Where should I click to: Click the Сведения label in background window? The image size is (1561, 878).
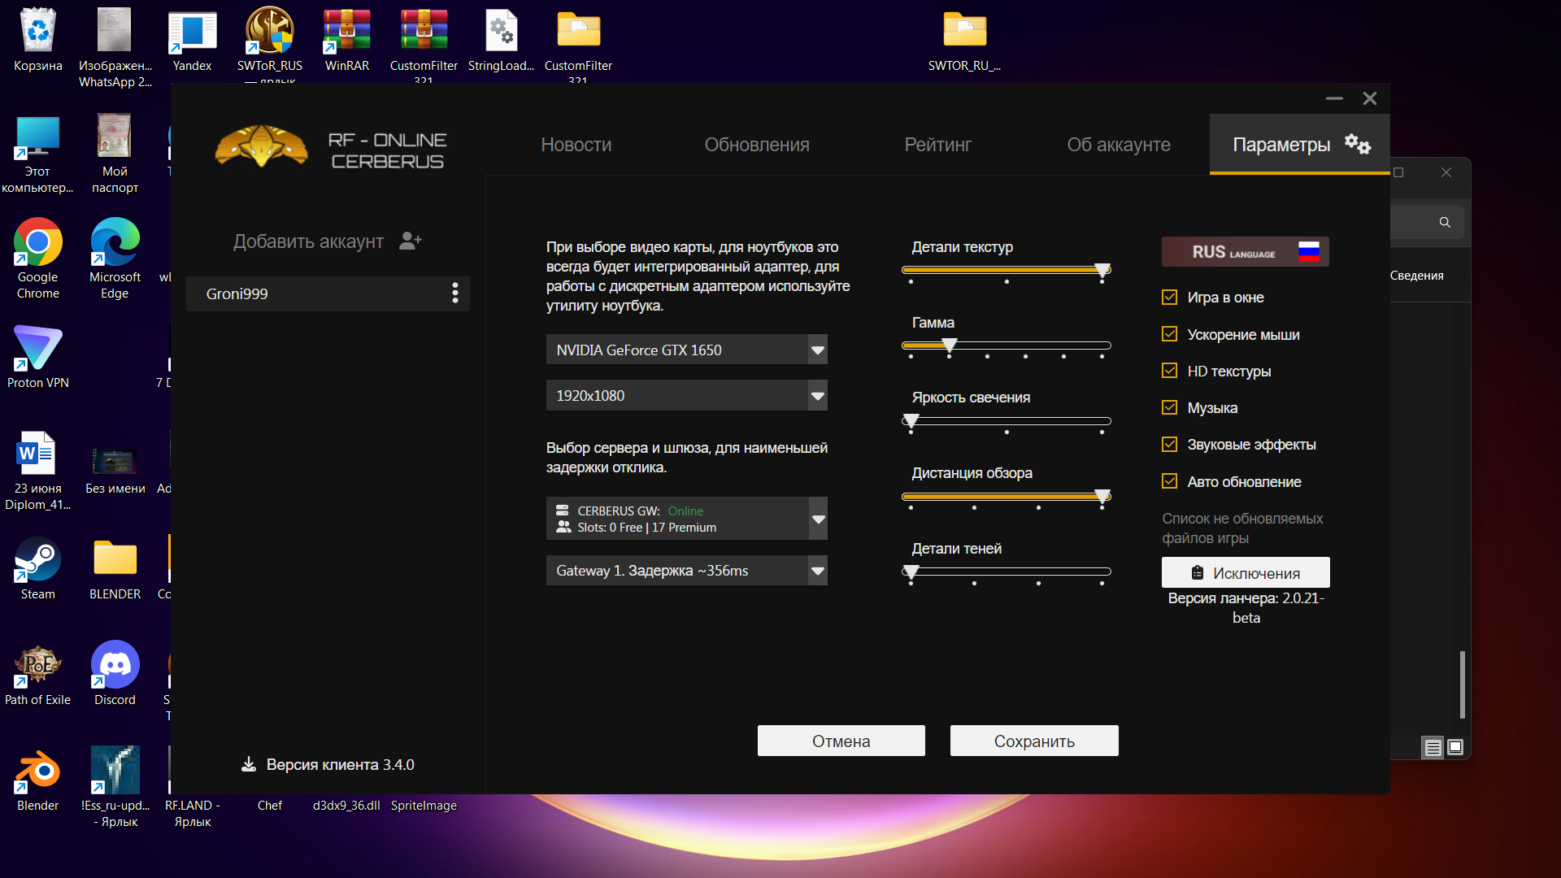[1416, 276]
